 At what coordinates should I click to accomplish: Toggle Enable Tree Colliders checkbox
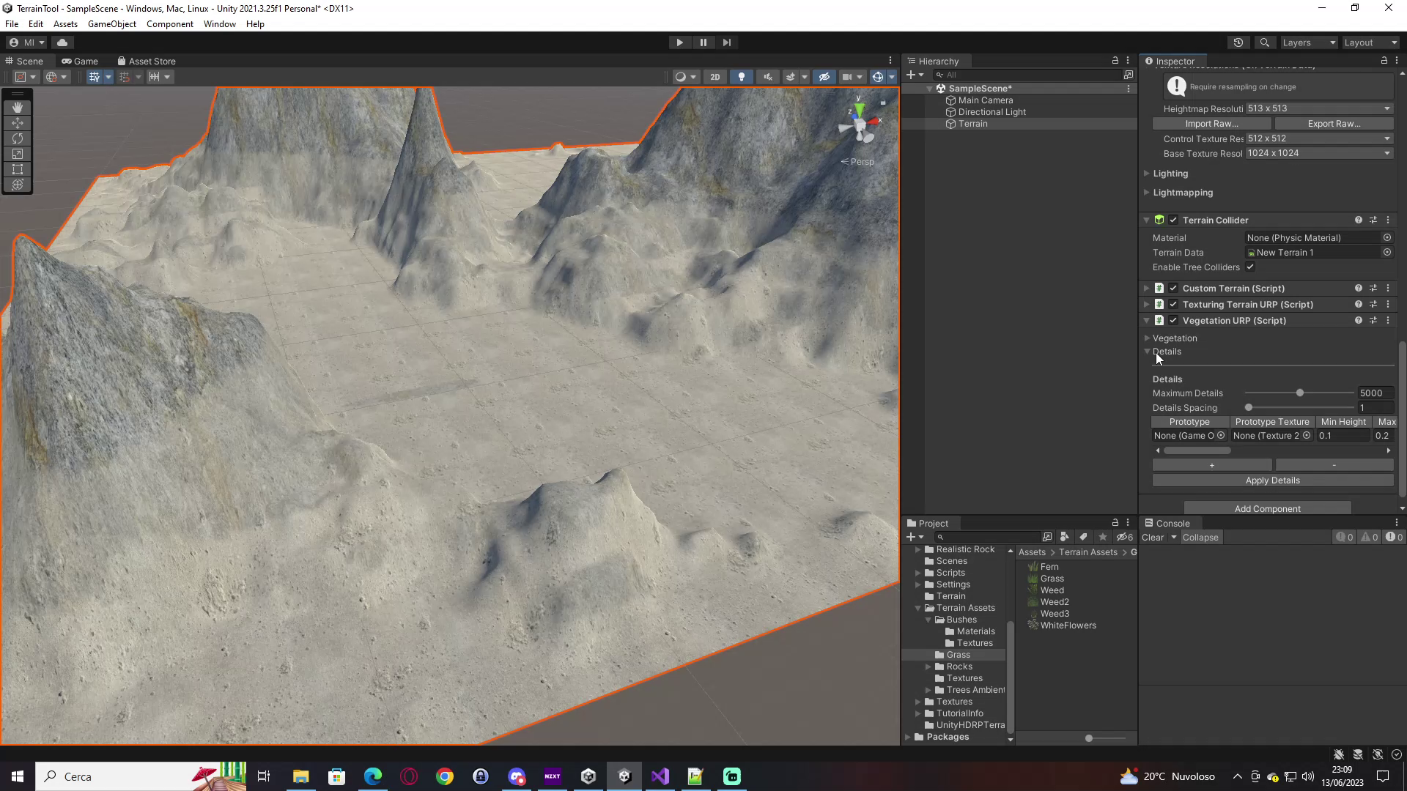(x=1250, y=267)
